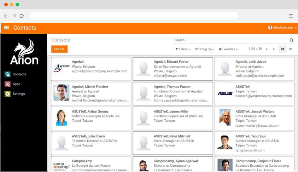Go to previous page of contacts
This screenshot has width=298, height=172.
click(267, 49)
